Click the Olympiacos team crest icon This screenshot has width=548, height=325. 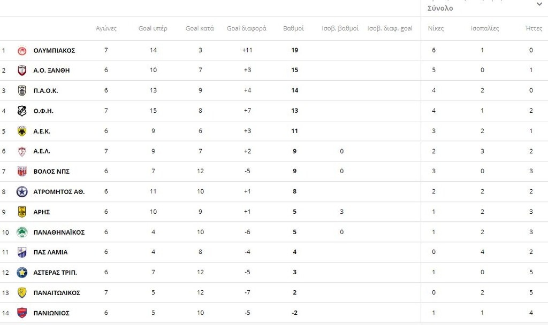point(22,51)
